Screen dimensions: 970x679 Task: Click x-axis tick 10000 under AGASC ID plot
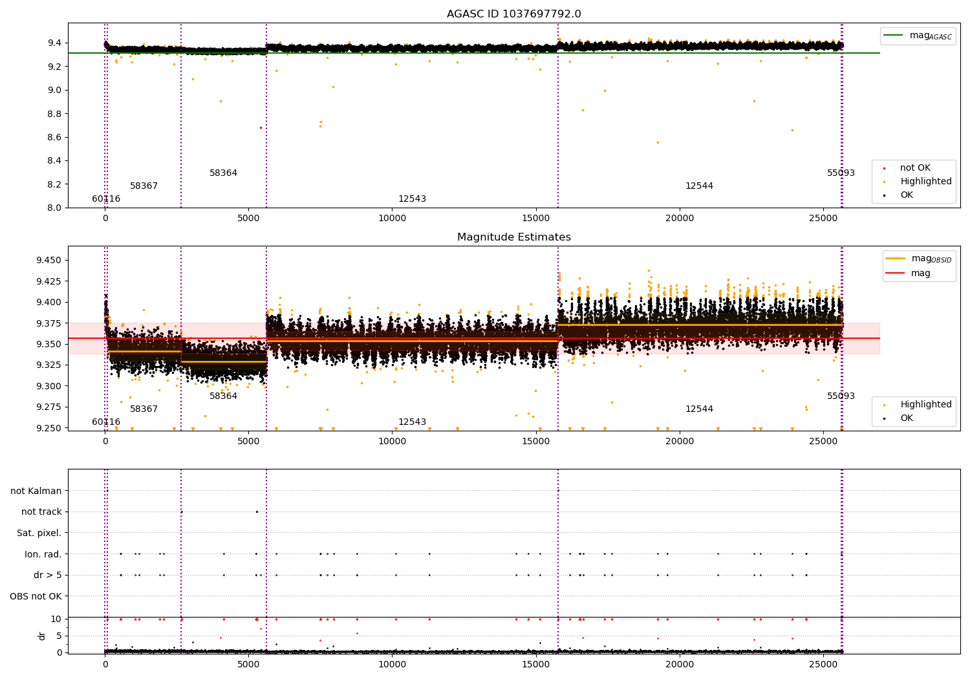point(393,219)
